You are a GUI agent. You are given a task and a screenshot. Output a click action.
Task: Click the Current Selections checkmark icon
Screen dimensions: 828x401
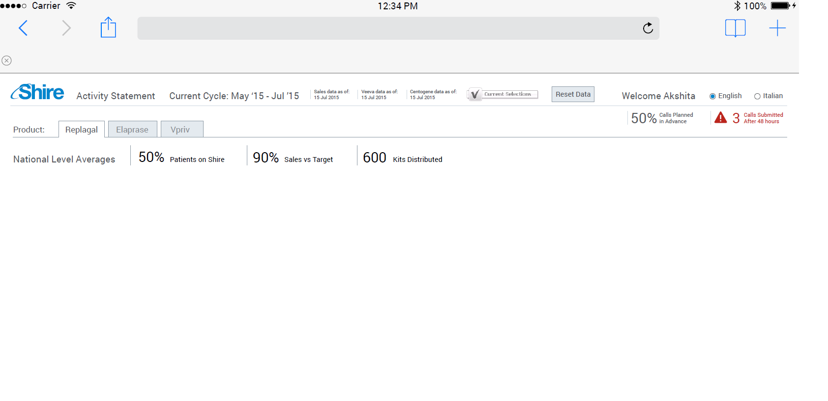(x=474, y=94)
